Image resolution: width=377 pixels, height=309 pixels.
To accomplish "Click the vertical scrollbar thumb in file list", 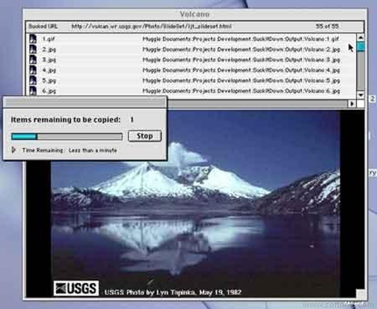I will pos(361,47).
